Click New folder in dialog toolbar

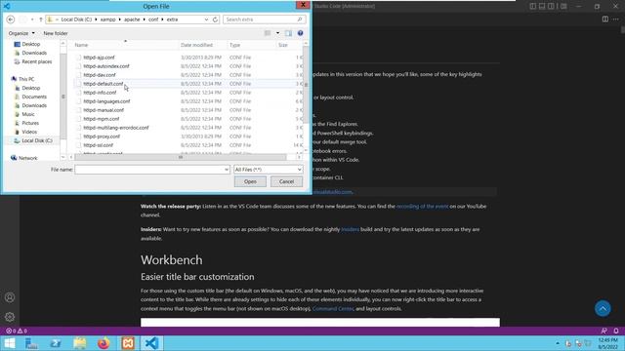coord(56,33)
